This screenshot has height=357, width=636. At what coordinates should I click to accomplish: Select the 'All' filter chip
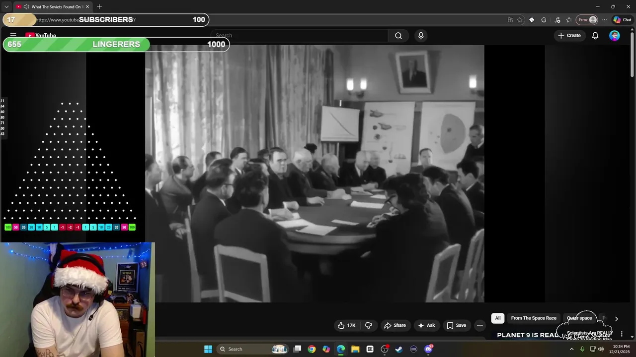pyautogui.click(x=498, y=318)
